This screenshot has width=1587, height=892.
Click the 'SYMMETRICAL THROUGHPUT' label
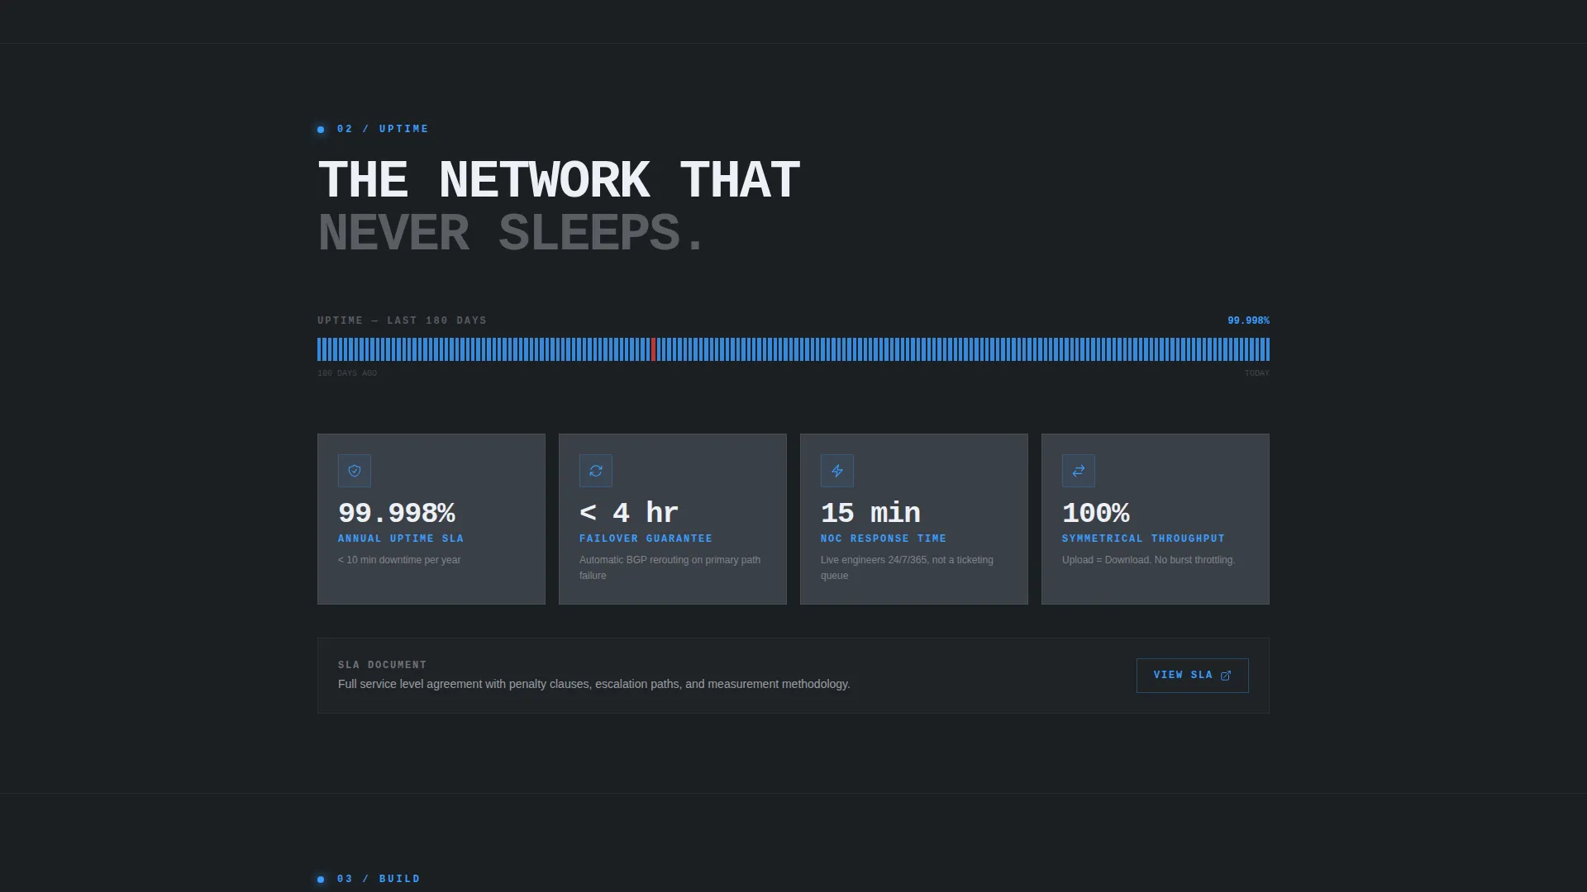pyautogui.click(x=1143, y=539)
